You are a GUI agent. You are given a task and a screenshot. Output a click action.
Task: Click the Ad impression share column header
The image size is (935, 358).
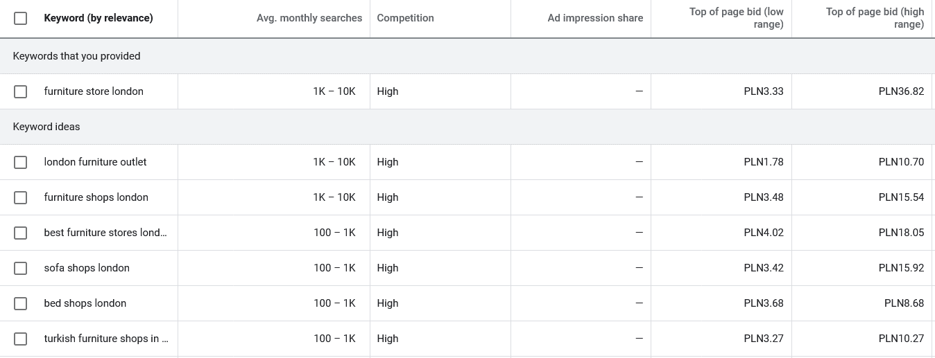pyautogui.click(x=594, y=18)
